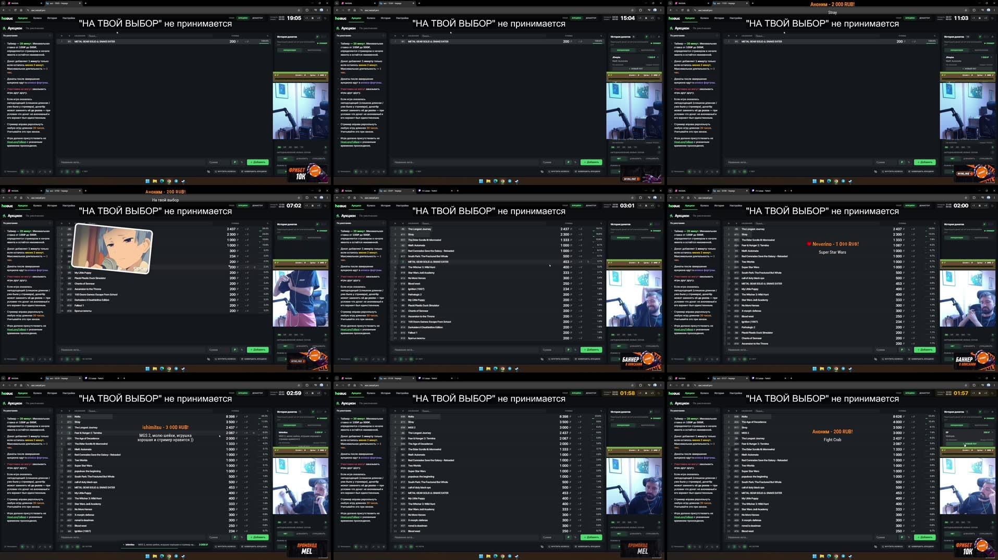The image size is (998, 560).
Task: Switch mode to Донатон in 01:57 screen
Action: tap(925, 393)
